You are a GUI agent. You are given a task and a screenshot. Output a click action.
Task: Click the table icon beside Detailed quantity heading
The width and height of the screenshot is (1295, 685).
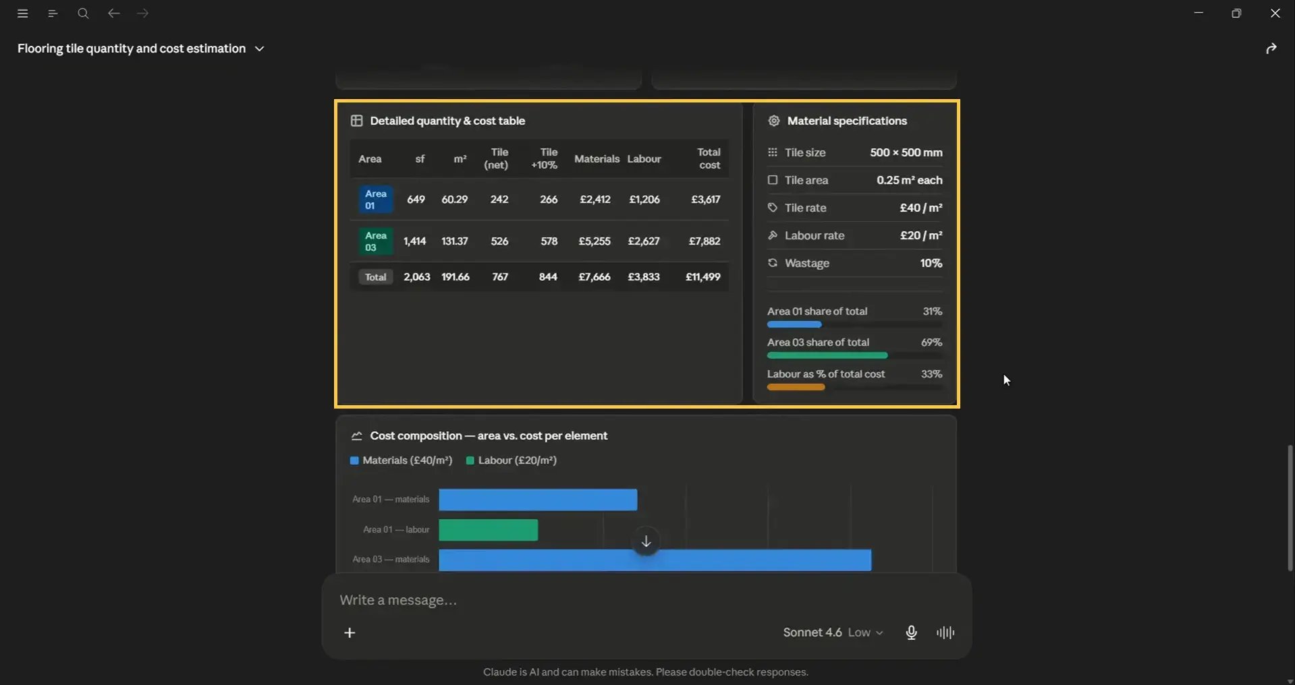tap(356, 121)
